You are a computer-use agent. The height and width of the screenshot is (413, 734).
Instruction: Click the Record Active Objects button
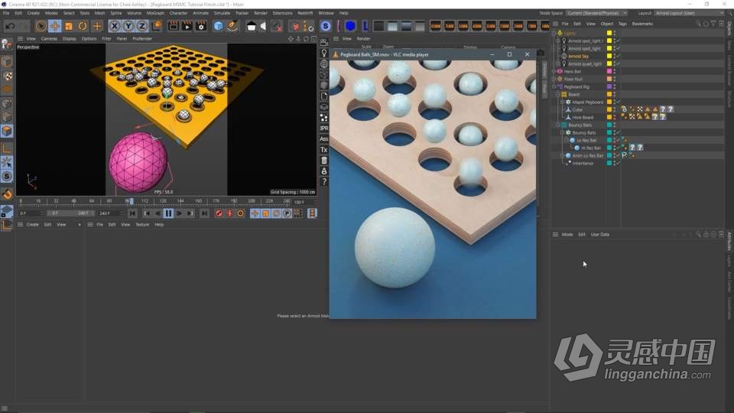[x=219, y=213]
